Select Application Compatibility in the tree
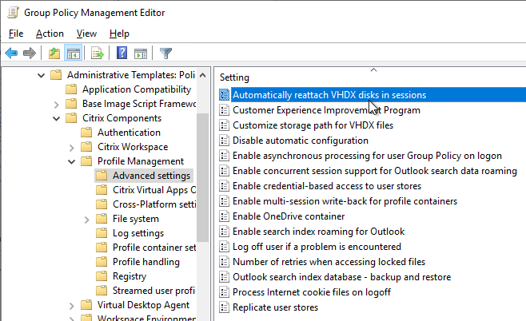 pos(137,89)
